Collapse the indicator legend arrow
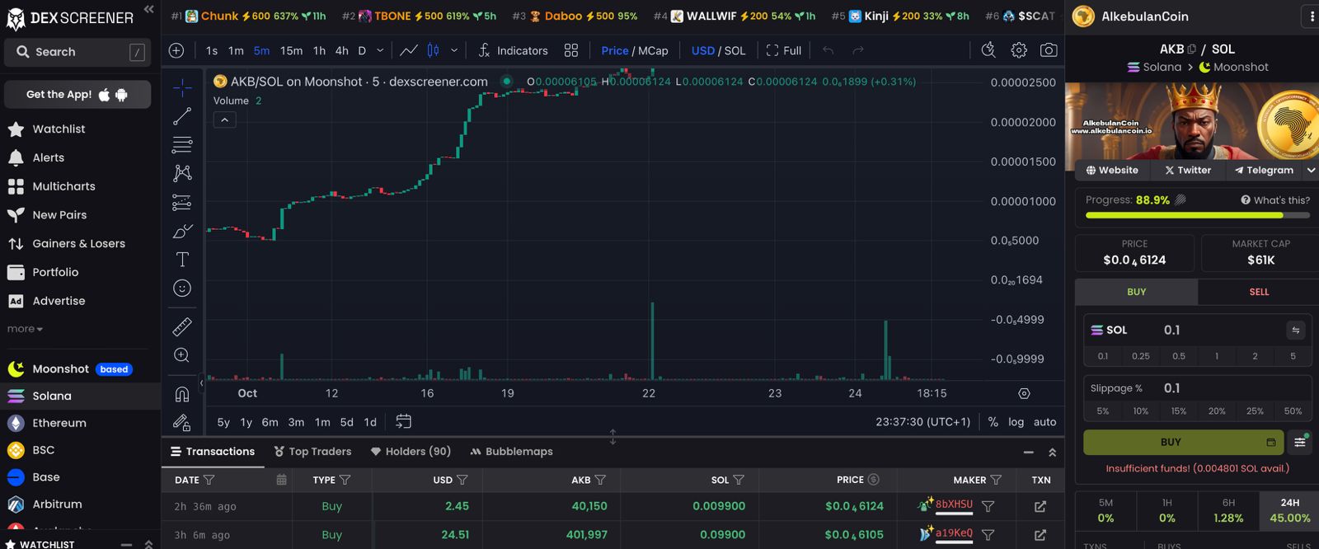 tap(224, 120)
